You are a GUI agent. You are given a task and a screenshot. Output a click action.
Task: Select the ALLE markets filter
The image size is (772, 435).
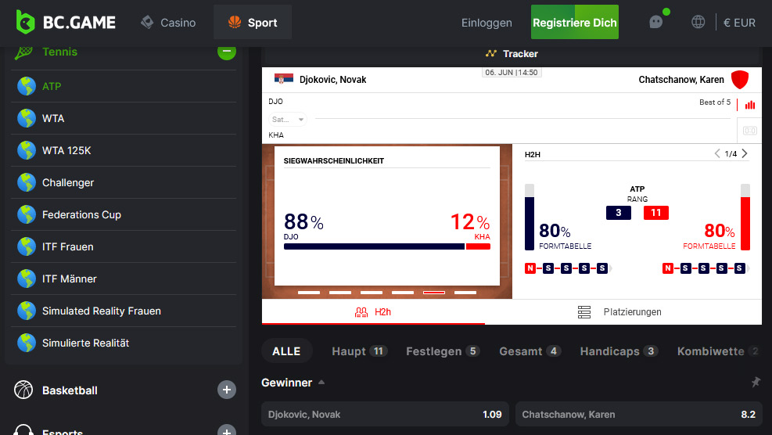point(286,351)
